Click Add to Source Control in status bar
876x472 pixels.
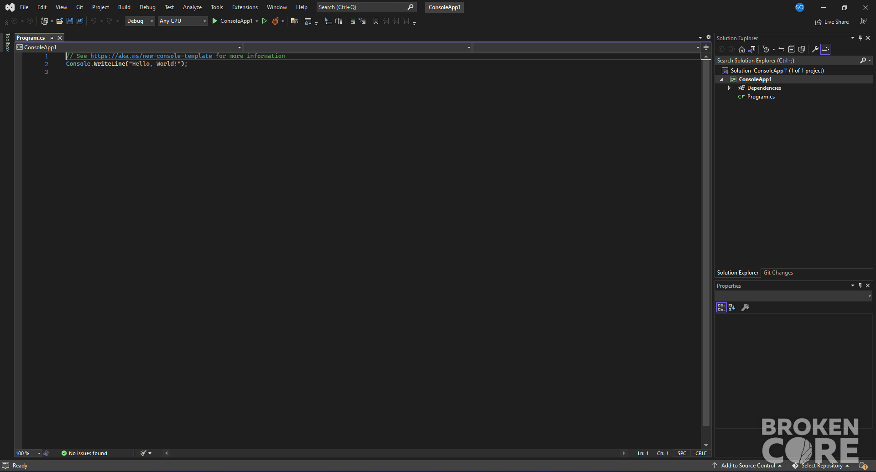pos(747,466)
